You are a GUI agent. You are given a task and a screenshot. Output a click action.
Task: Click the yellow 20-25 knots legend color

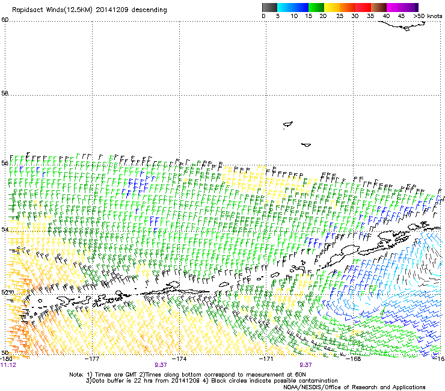332,7
